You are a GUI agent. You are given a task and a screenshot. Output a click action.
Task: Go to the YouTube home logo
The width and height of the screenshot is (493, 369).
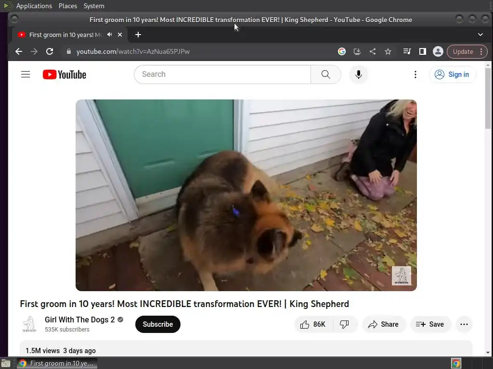(x=65, y=74)
